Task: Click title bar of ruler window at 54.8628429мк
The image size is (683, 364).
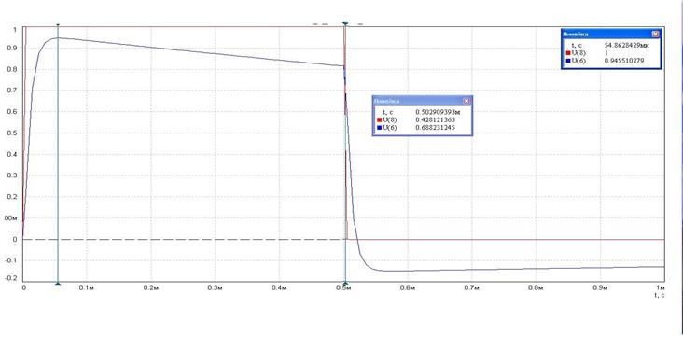Action: point(611,34)
